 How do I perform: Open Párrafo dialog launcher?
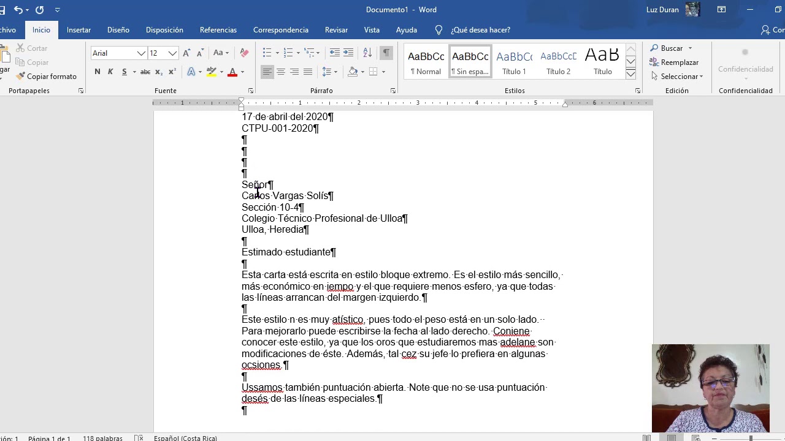click(x=392, y=91)
